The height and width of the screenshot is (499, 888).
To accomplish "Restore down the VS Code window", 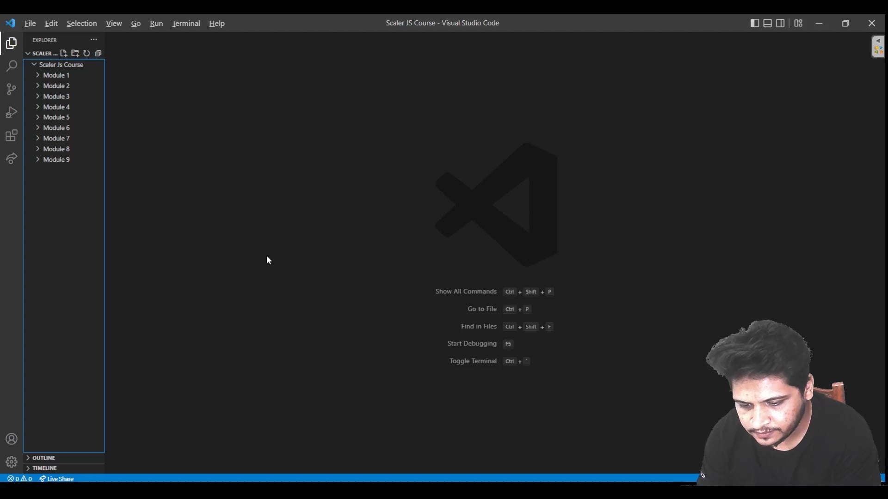I will [x=845, y=23].
